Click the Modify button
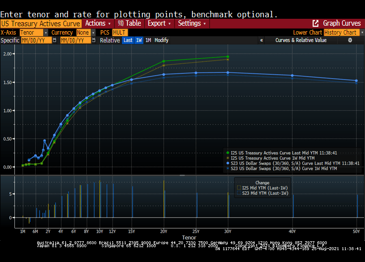Viewport: 365px width, 262px height. click(161, 41)
